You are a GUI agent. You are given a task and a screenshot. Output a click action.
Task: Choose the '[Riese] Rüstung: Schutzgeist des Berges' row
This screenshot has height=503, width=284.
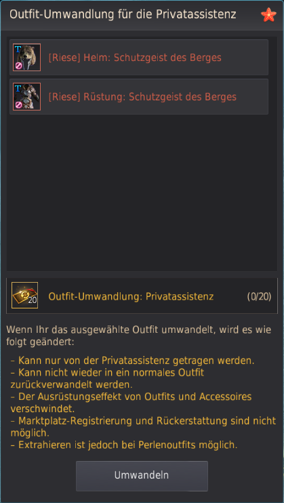pos(139,96)
